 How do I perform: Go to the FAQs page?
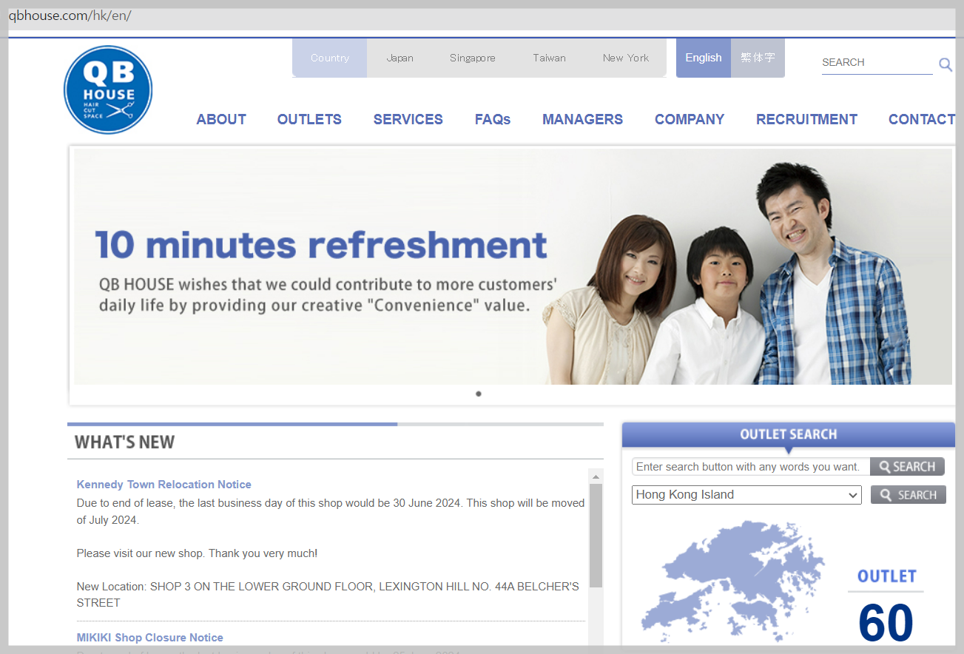point(493,119)
